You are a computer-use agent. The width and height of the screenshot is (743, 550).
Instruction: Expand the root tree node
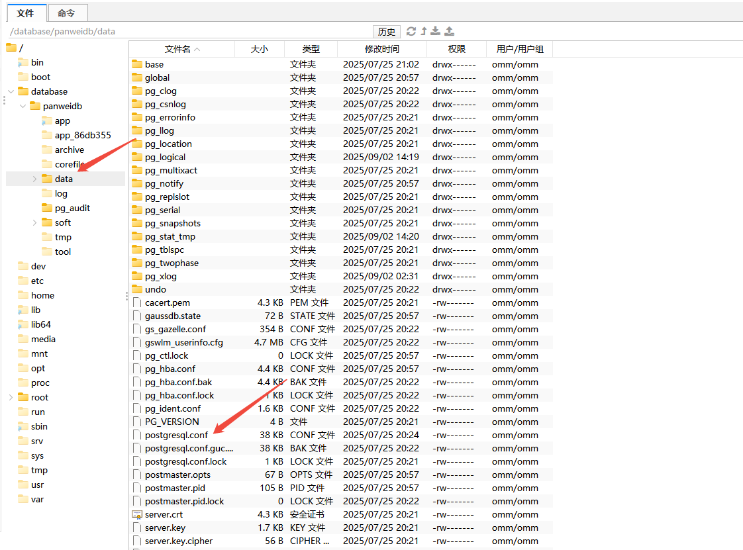point(11,398)
